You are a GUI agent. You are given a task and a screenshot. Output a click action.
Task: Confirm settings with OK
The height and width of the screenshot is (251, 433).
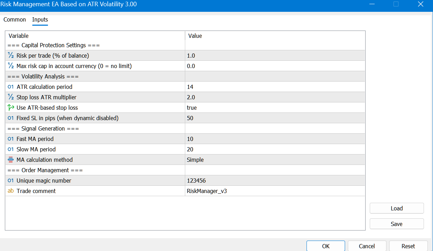326,246
